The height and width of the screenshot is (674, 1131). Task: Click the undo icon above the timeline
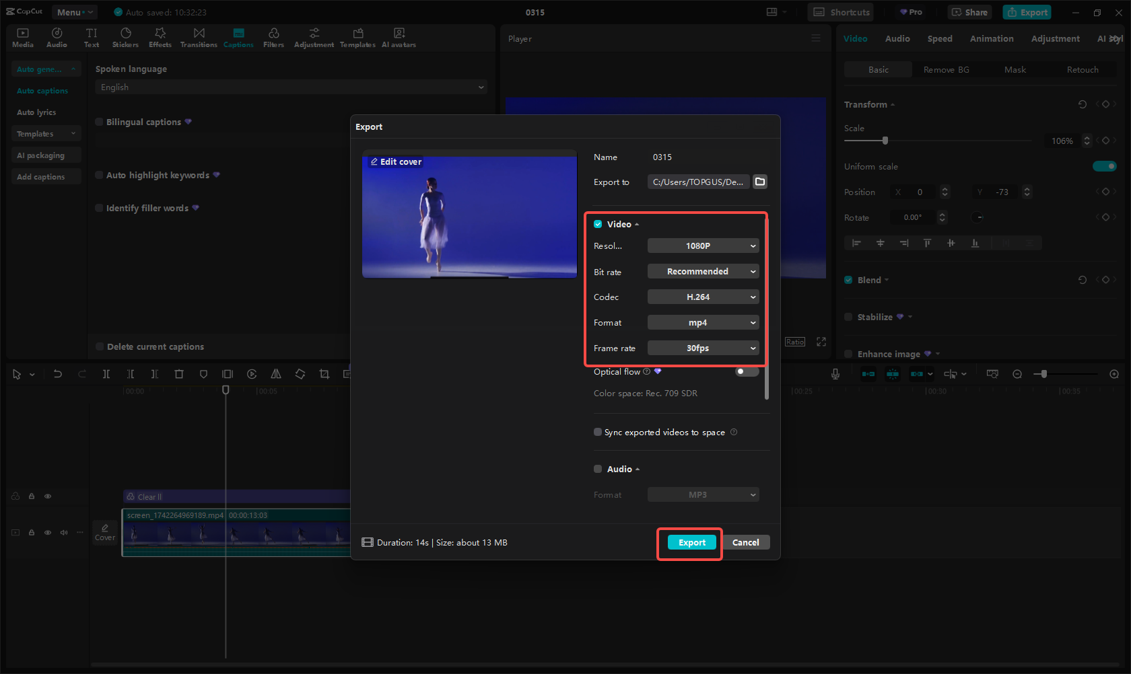57,374
